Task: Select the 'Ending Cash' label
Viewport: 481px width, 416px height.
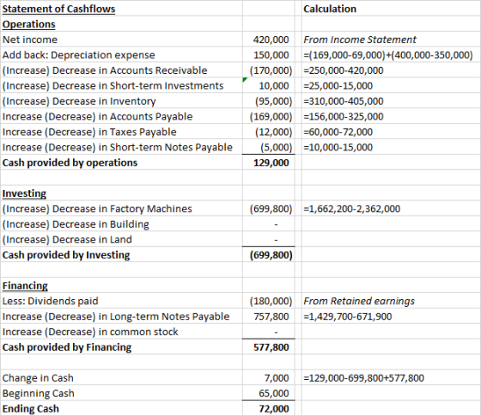Action: pos(30,408)
